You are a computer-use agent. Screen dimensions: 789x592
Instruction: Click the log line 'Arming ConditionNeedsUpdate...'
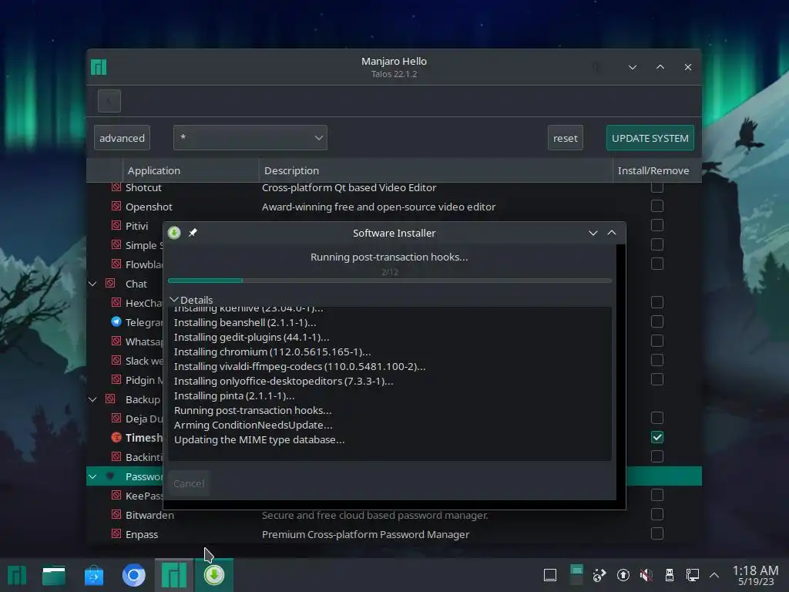(x=253, y=425)
